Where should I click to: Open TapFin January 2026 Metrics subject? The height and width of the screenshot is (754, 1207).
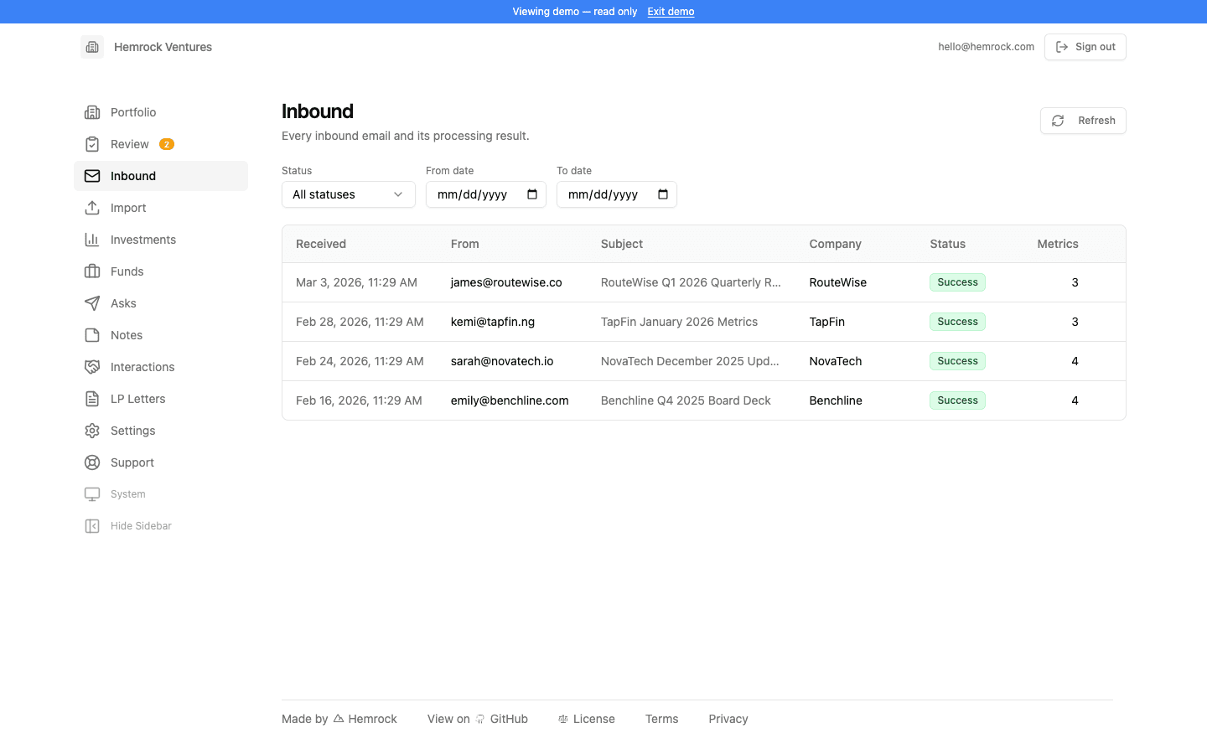[679, 322]
